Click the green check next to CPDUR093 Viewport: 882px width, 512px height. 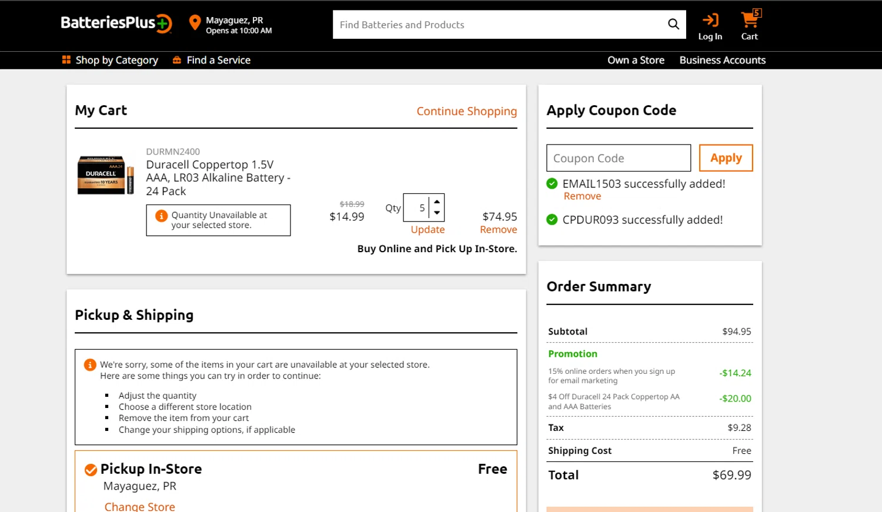coord(552,220)
